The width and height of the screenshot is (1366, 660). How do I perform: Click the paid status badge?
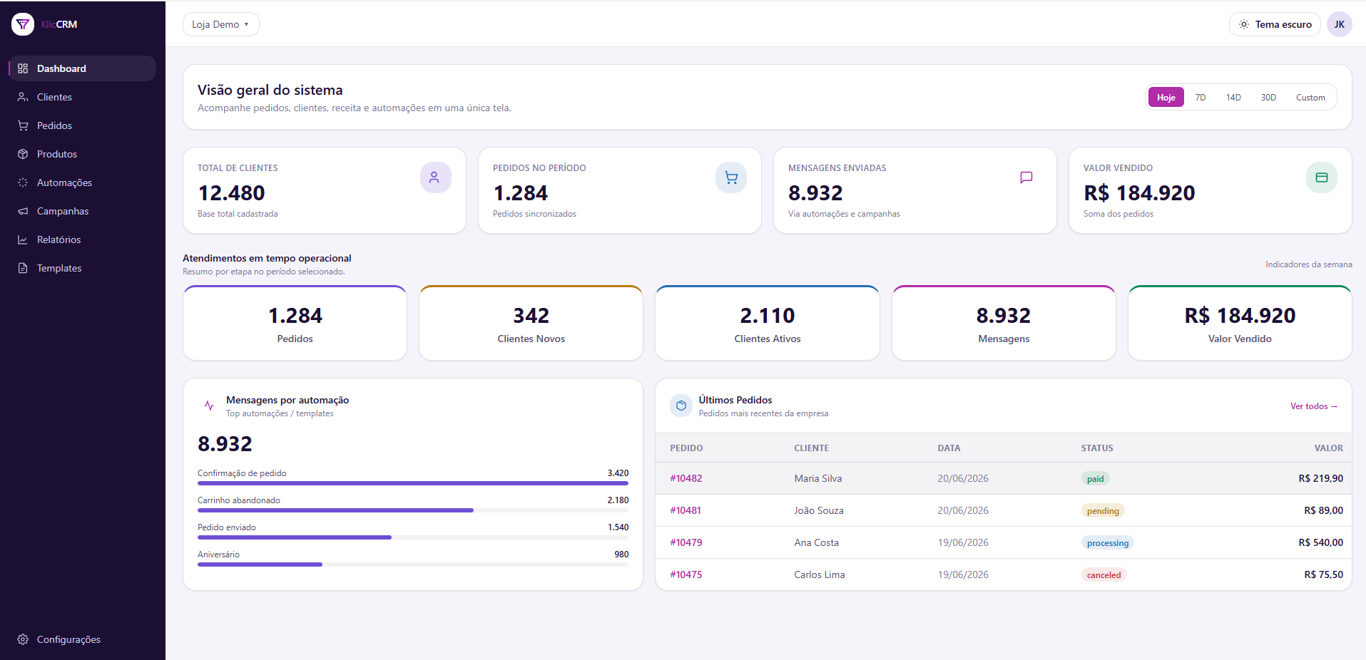point(1095,479)
